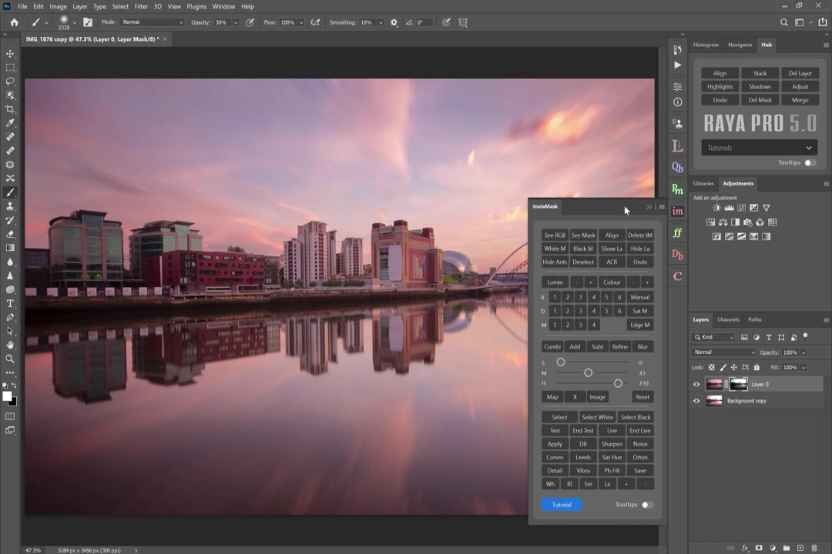Switch to the Channels tab
832x554 pixels.
727,319
